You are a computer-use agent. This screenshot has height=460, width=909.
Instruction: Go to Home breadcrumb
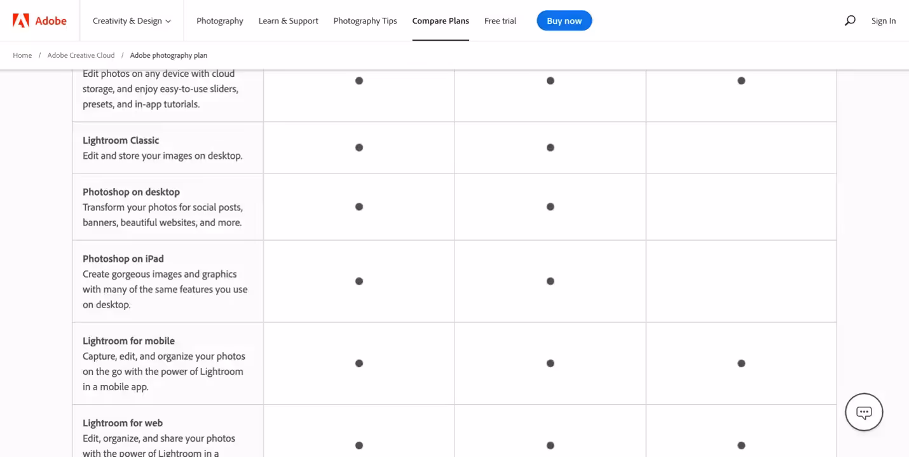pyautogui.click(x=22, y=55)
